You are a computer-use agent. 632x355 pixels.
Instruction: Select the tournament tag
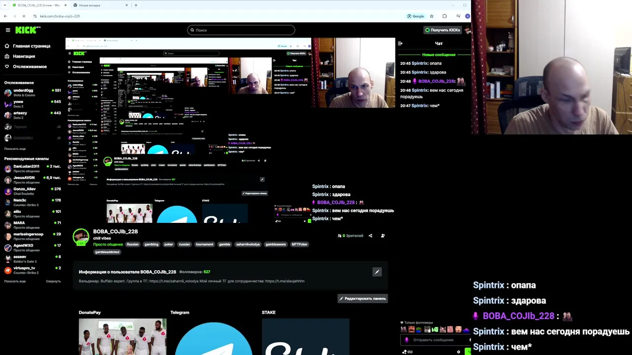[x=204, y=245]
